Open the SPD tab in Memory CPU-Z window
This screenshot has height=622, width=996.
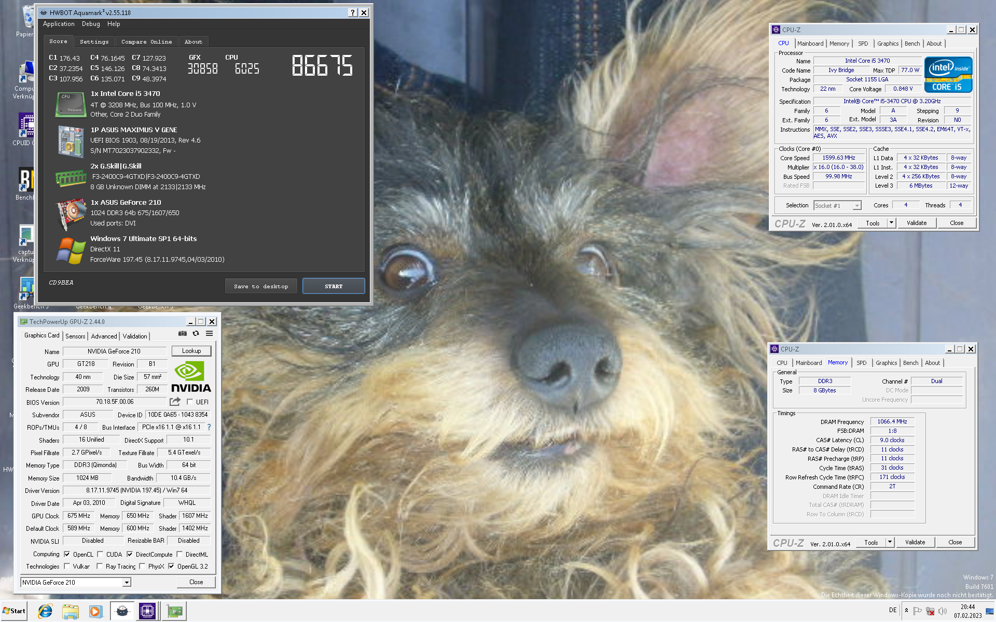point(862,363)
